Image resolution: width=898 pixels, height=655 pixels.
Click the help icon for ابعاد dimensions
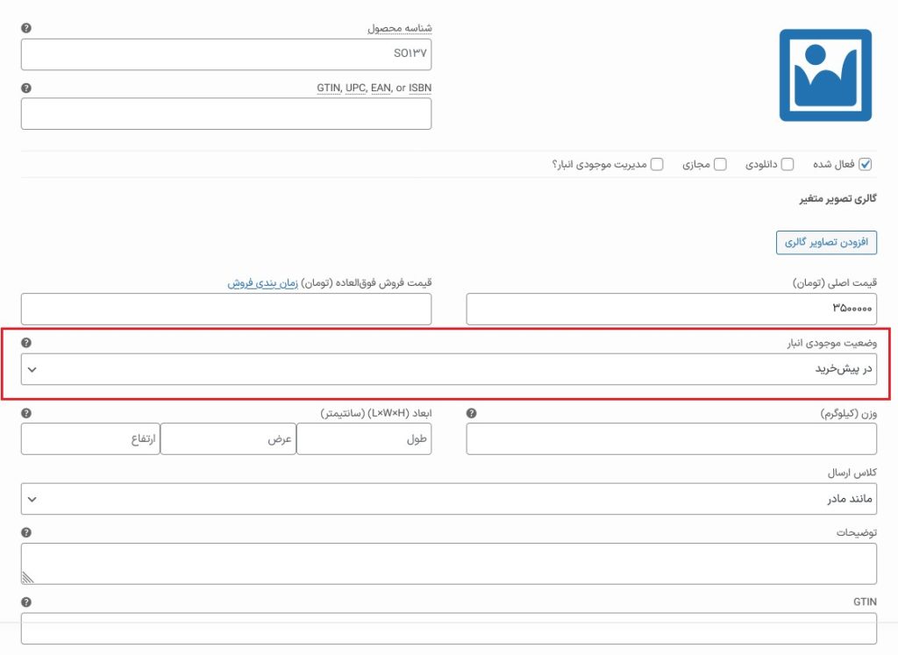(x=25, y=413)
